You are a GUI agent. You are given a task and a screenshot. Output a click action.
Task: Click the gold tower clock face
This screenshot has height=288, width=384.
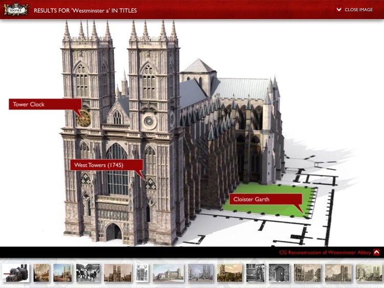click(x=84, y=119)
